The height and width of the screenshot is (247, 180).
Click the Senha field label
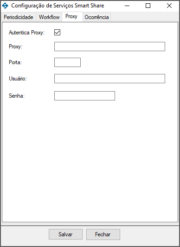click(x=17, y=96)
